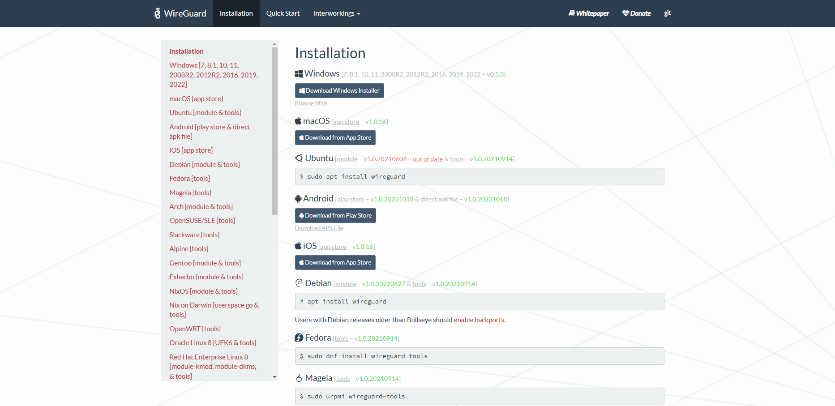The image size is (835, 406).
Task: Open macOS app store link in heading
Action: pyautogui.click(x=346, y=122)
